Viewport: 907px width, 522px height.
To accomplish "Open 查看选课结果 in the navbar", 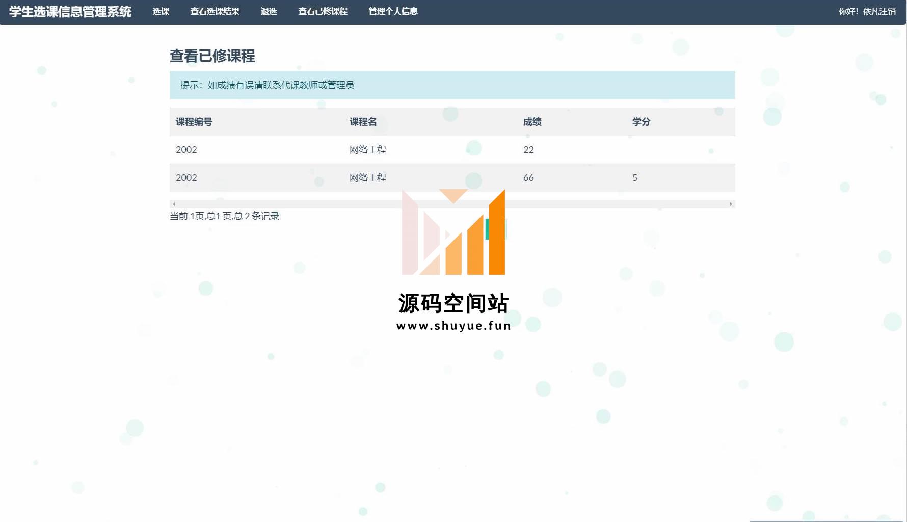I will [x=215, y=11].
